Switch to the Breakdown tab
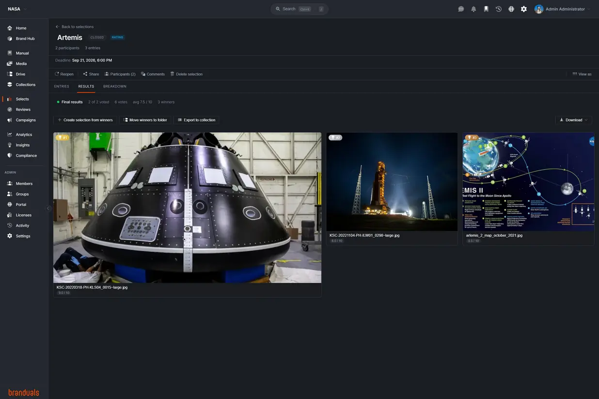The image size is (599, 399). coord(115,86)
